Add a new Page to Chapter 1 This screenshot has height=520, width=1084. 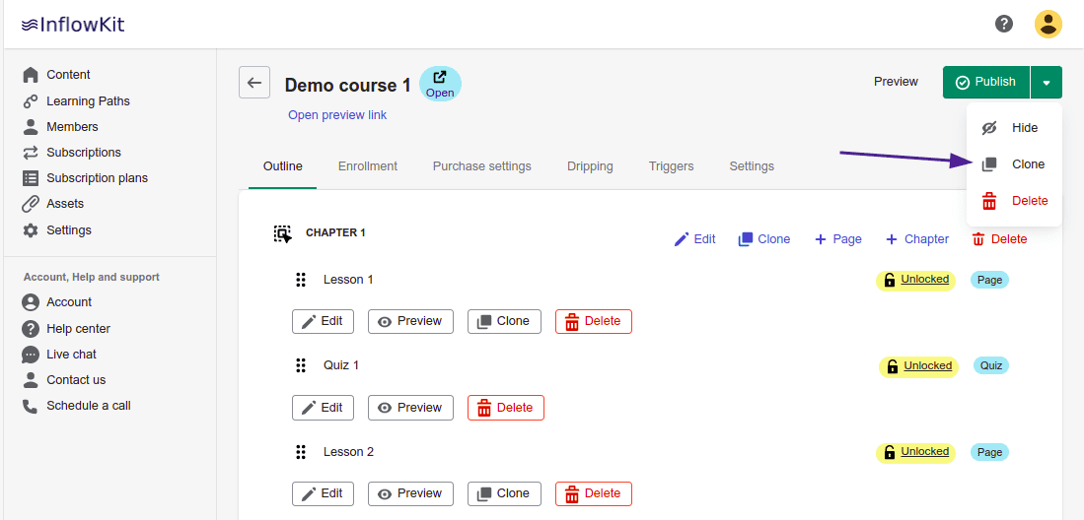pos(837,239)
